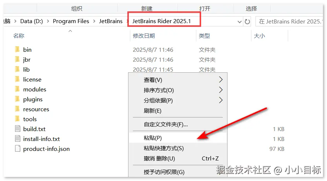327x181 pixels.
Task: Select the product-info.json file name
Action: (46, 149)
